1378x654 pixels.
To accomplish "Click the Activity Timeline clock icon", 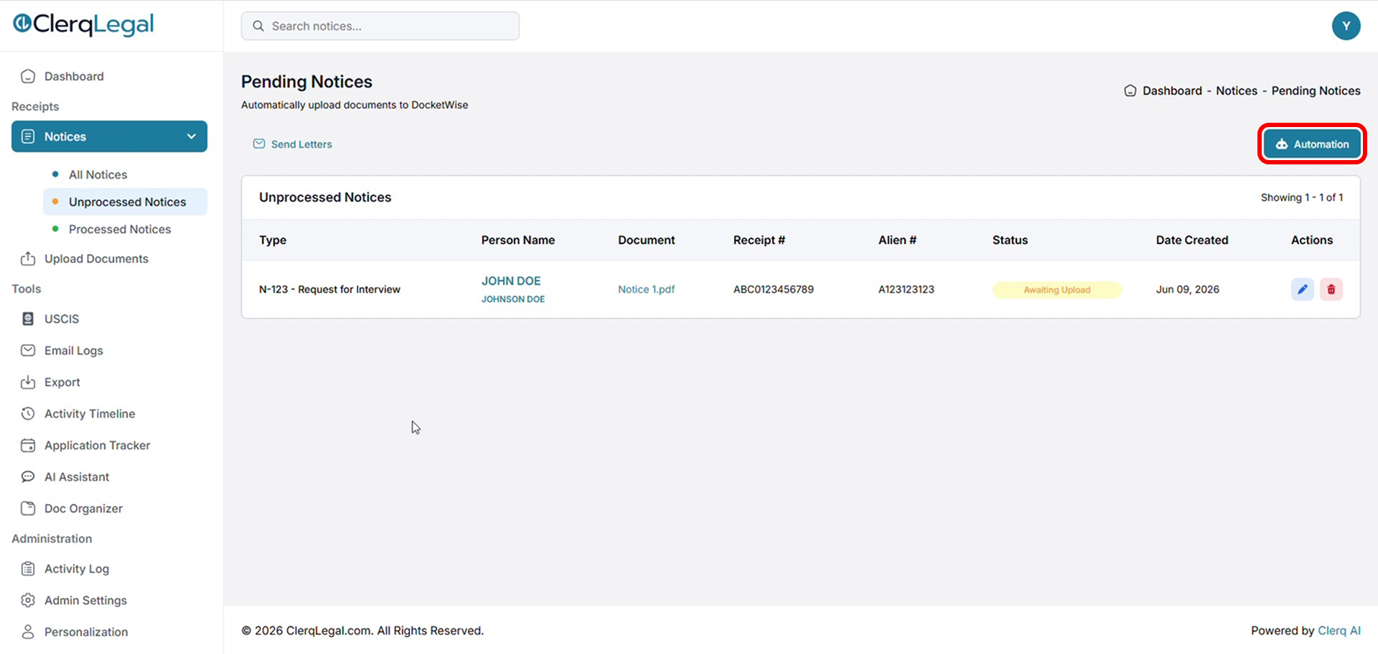I will tap(28, 414).
